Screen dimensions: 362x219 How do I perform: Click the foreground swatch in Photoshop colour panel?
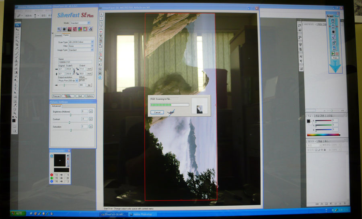(x=309, y=121)
